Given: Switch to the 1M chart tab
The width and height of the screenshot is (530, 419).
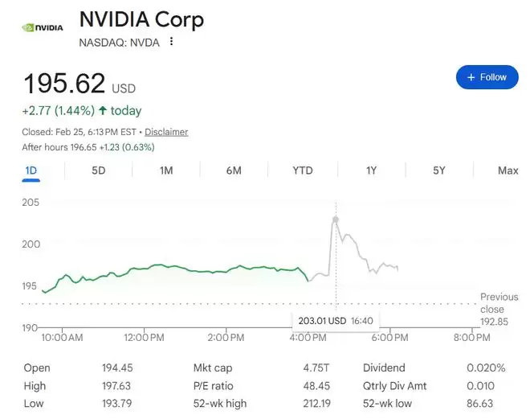Looking at the screenshot, I should [166, 170].
